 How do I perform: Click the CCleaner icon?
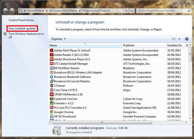click(x=51, y=85)
